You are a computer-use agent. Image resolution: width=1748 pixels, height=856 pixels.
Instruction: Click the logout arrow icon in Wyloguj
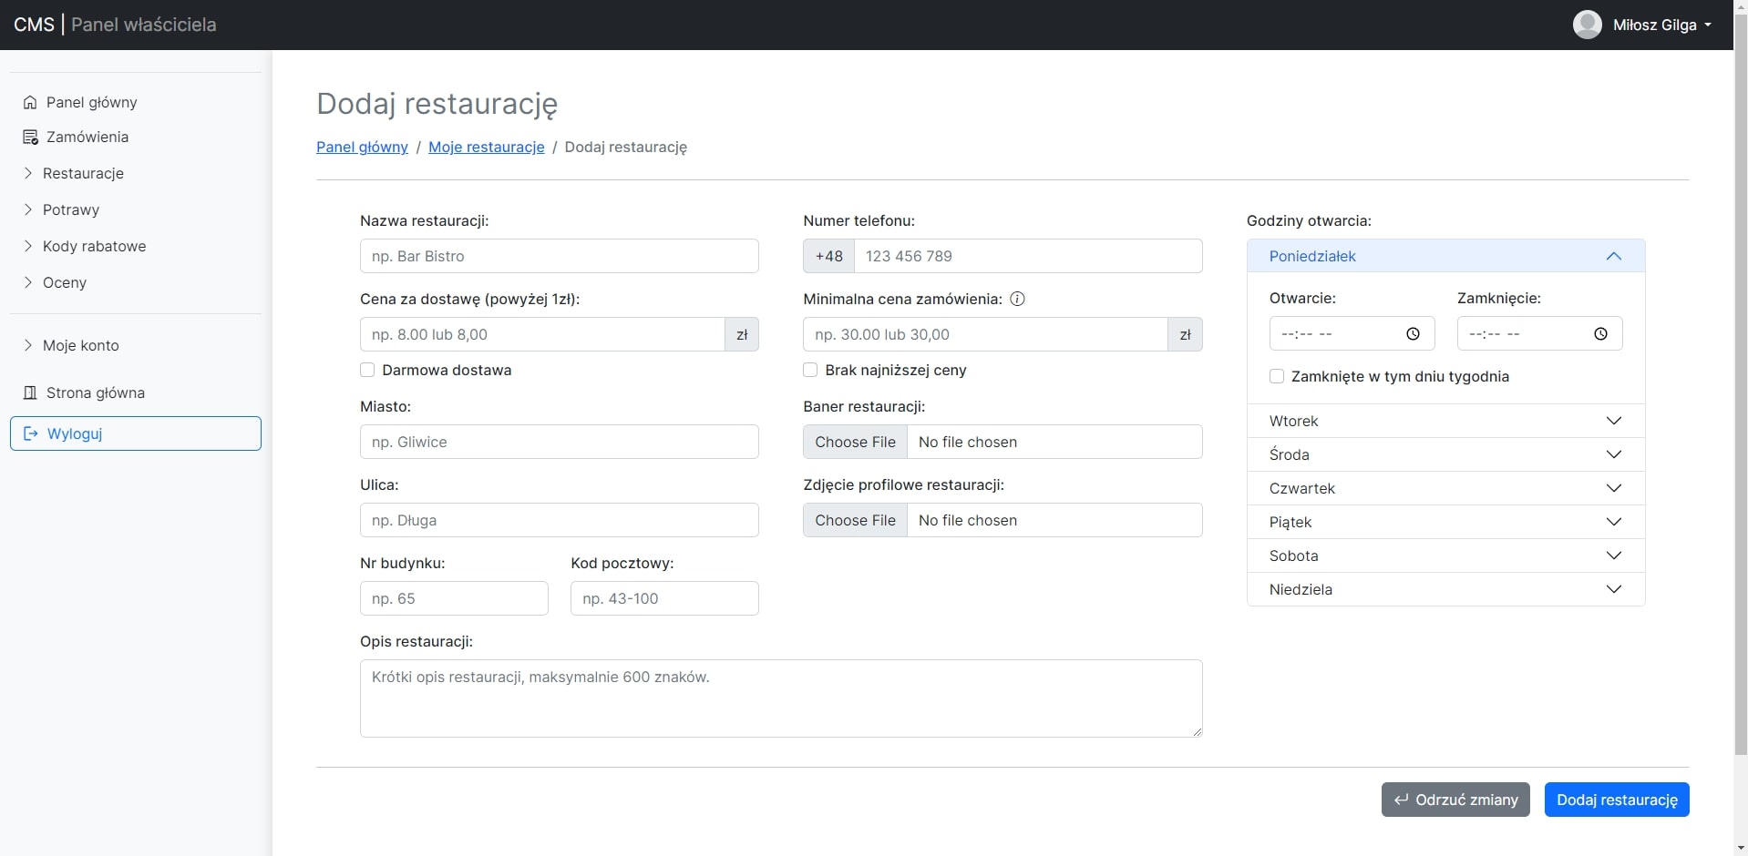(x=31, y=433)
